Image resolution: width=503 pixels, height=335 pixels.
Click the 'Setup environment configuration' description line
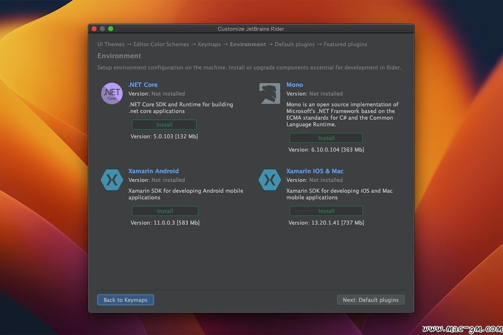[x=249, y=68]
